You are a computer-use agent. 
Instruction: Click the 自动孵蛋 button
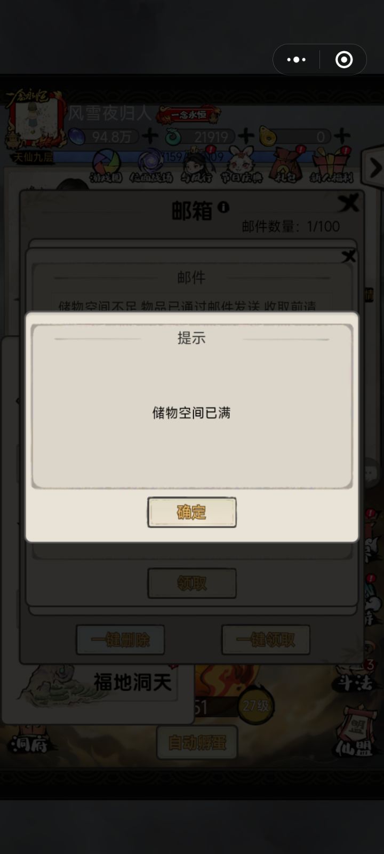click(x=197, y=742)
